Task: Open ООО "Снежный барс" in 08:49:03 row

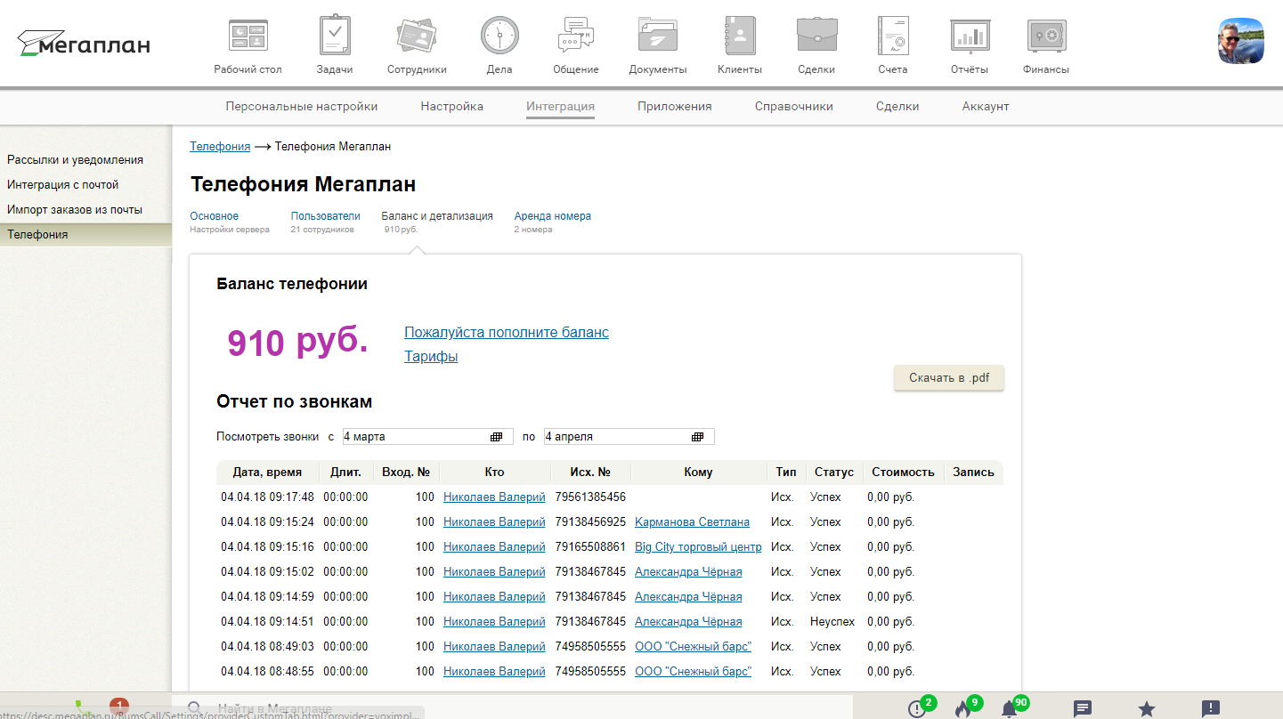Action: pyautogui.click(x=693, y=647)
